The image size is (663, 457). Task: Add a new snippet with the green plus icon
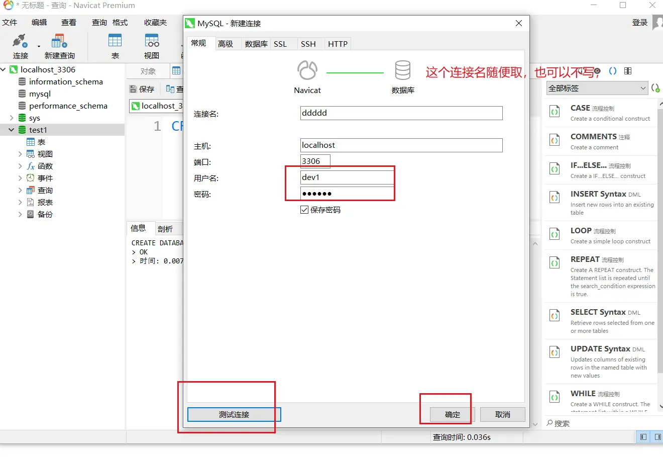click(655, 88)
